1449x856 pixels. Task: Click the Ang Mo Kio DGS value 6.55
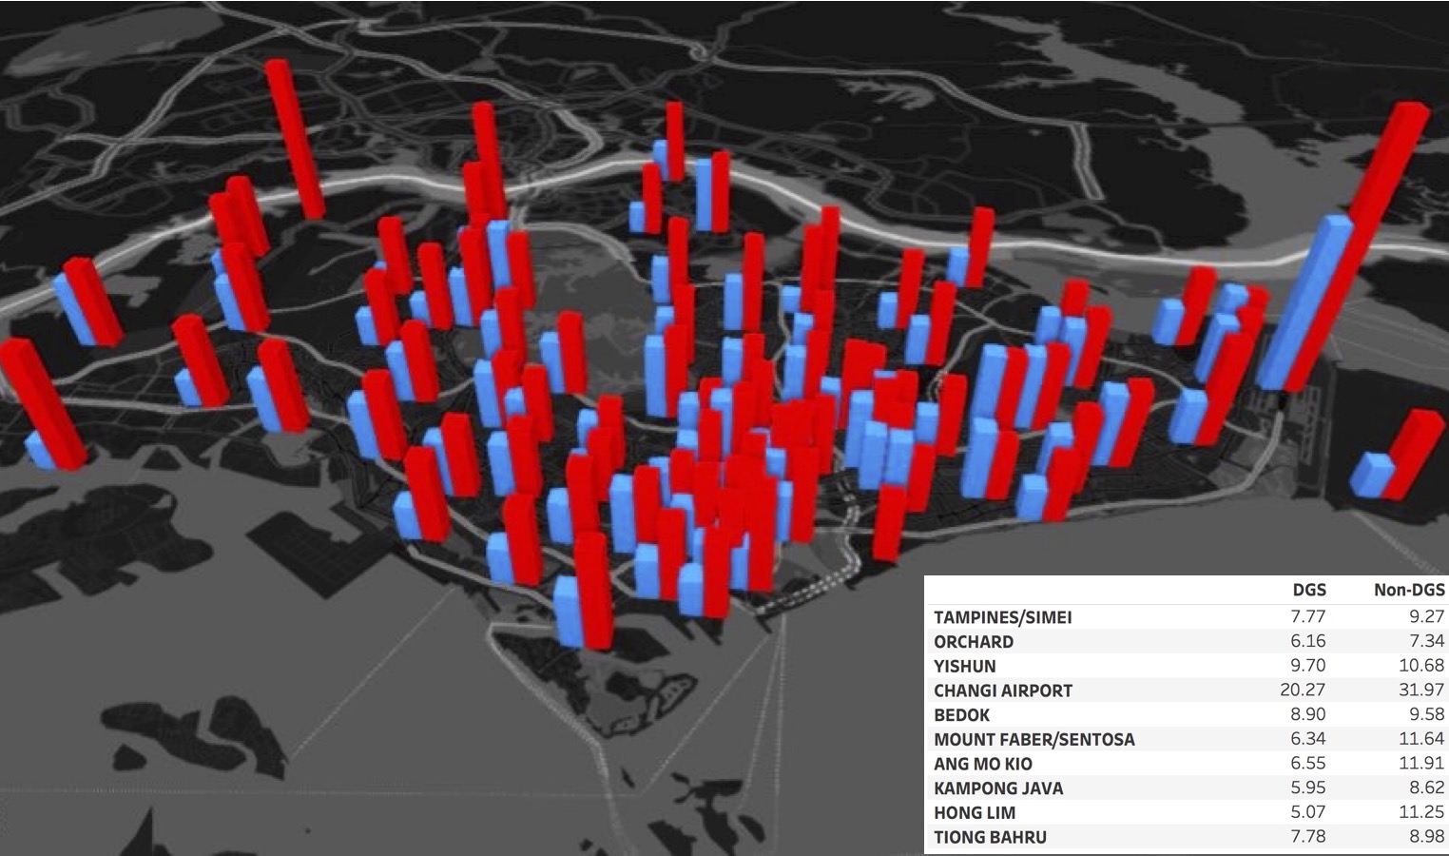click(1309, 764)
